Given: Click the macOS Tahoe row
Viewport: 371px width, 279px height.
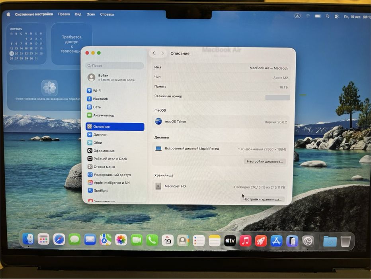Looking at the screenshot, I should coord(221,122).
